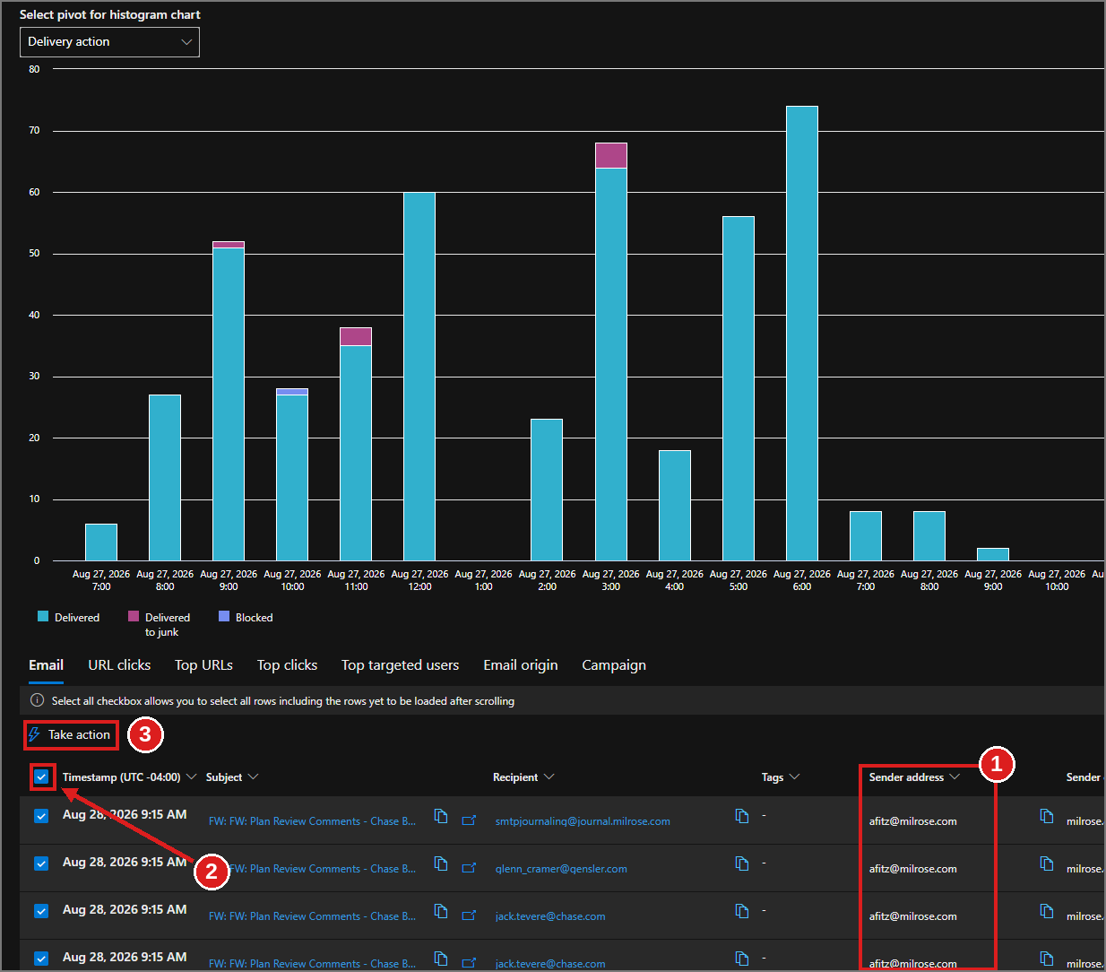
Task: Expand the Sender address column filter
Action: pos(955,777)
